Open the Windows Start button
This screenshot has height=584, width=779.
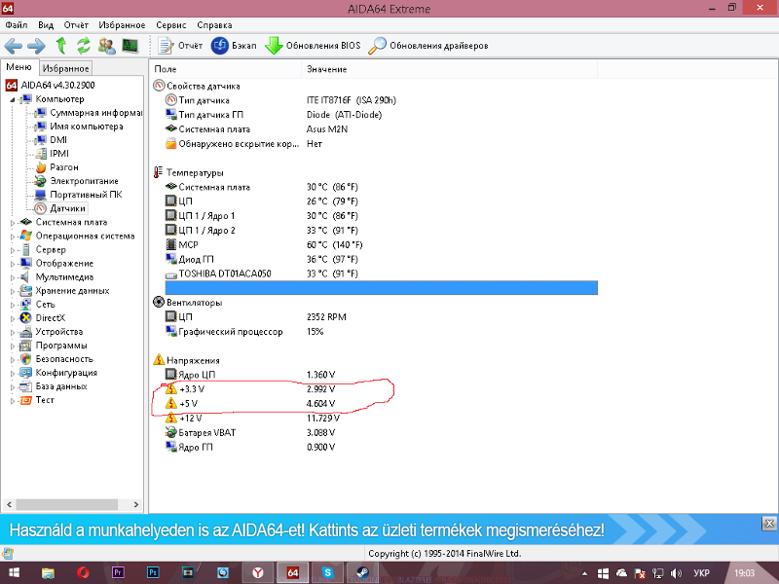[x=14, y=572]
